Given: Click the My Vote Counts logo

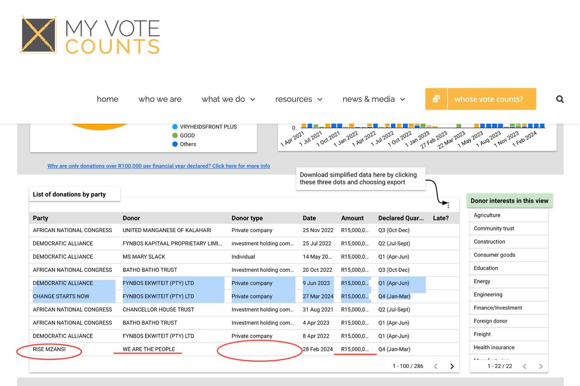Looking at the screenshot, I should tap(90, 35).
